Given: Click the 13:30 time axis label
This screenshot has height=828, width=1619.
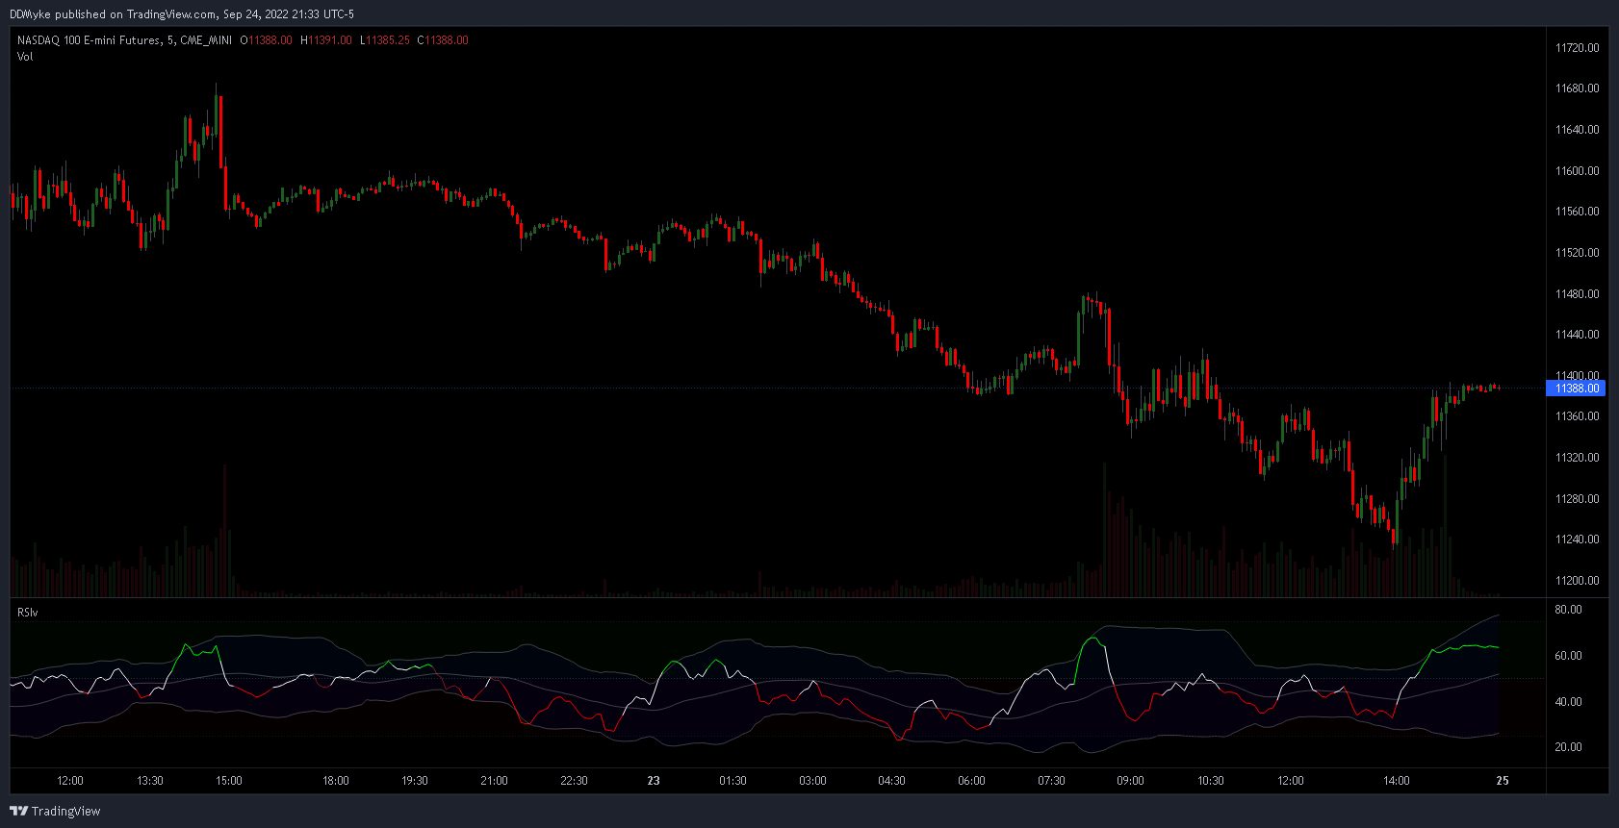Looking at the screenshot, I should point(150,781).
